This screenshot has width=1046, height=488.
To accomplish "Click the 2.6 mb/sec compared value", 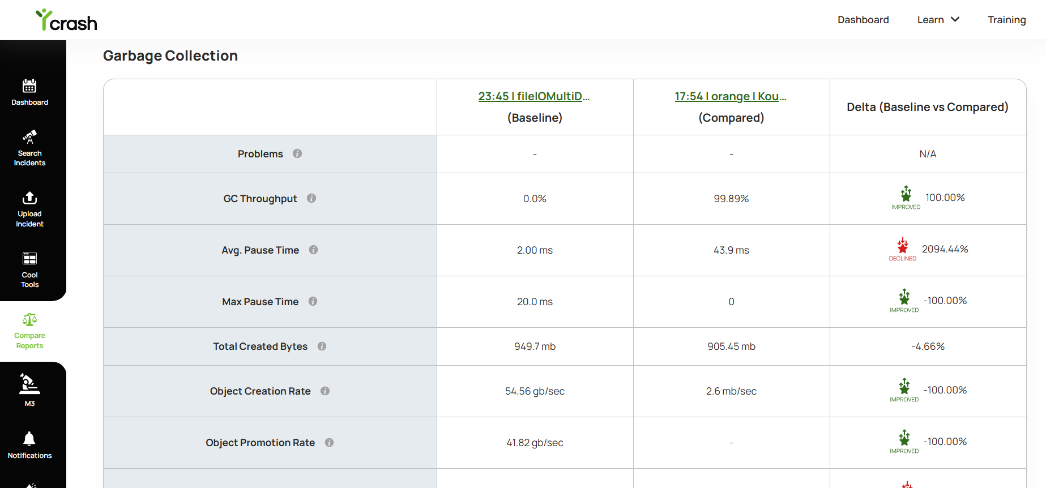I will click(x=731, y=391).
